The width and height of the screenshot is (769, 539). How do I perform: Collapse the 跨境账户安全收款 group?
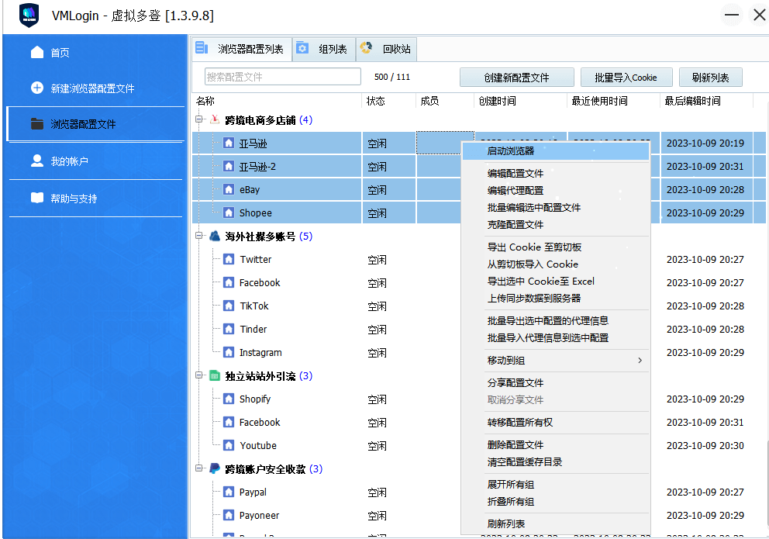coord(199,468)
